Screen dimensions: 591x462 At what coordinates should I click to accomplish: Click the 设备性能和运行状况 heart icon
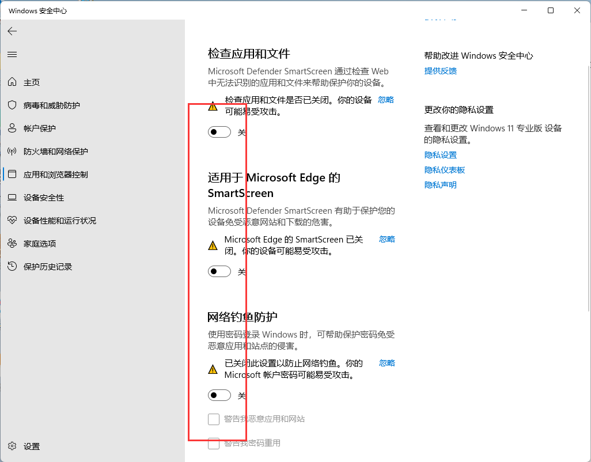[x=12, y=221]
